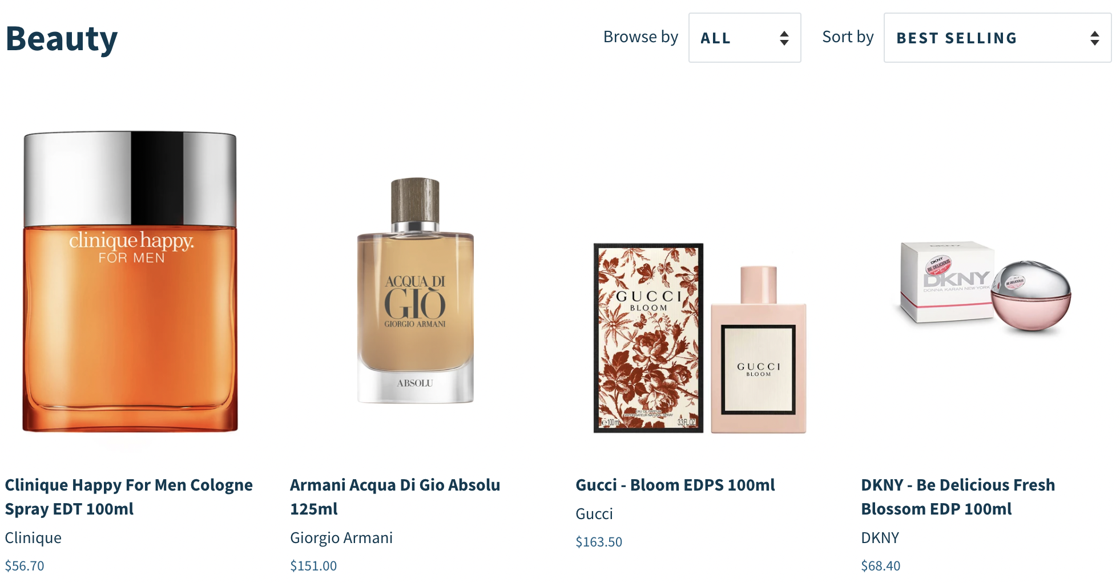The width and height of the screenshot is (1120, 583).
Task: Click the Gucci Bloom pink bottle image
Action: click(x=759, y=350)
